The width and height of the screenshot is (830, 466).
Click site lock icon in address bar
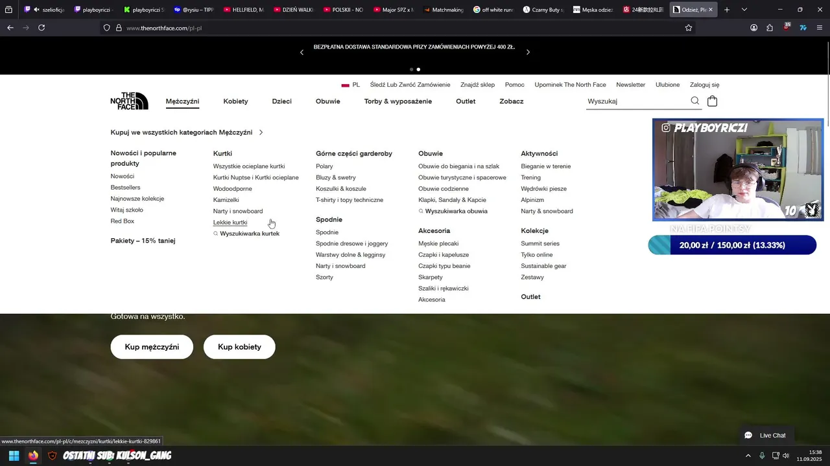pyautogui.click(x=119, y=28)
